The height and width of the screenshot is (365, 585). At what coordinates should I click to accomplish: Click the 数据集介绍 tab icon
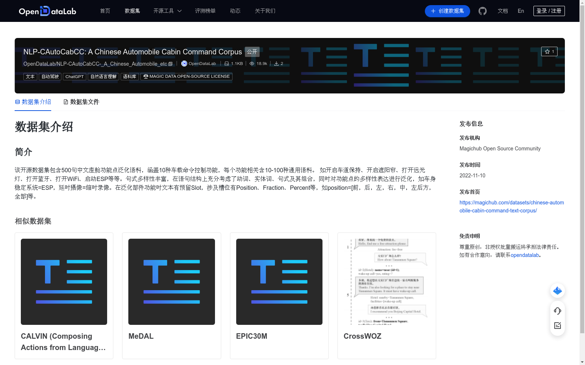tap(18, 102)
